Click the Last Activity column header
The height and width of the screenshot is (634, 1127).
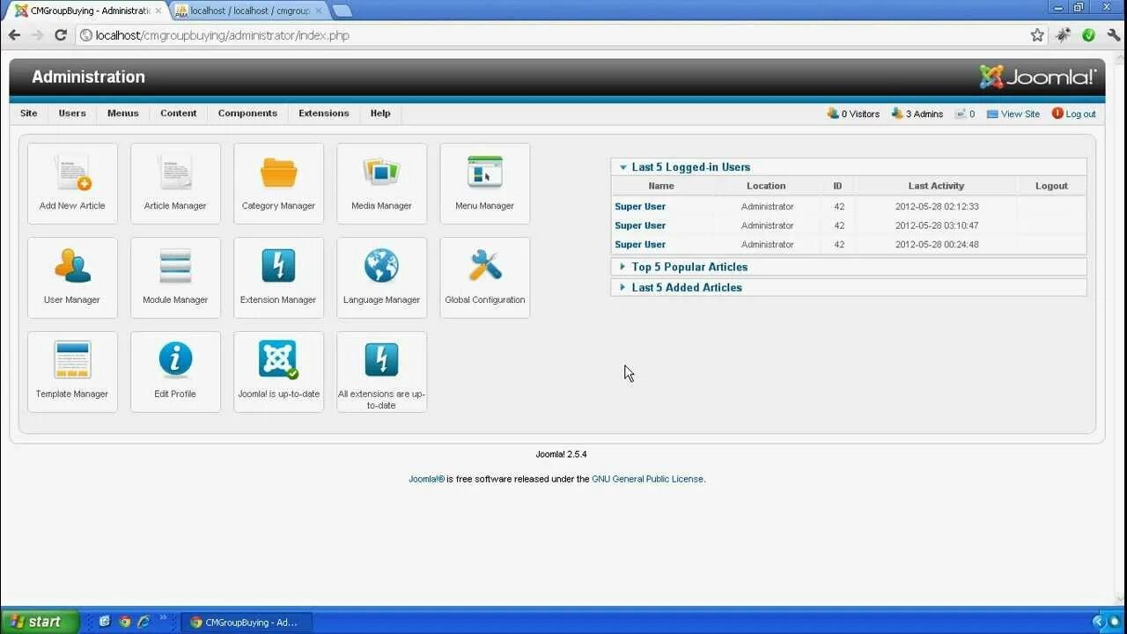936,186
